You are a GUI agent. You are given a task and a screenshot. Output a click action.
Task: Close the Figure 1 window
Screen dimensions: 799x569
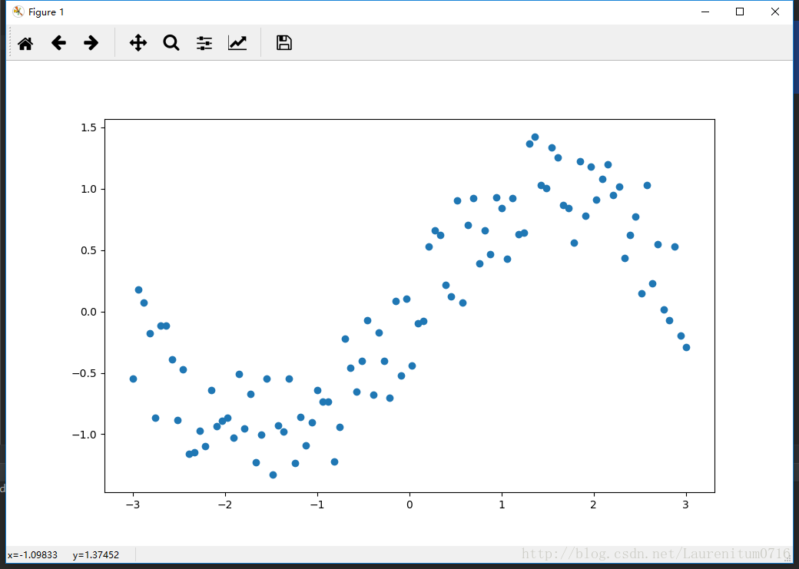[x=775, y=12]
